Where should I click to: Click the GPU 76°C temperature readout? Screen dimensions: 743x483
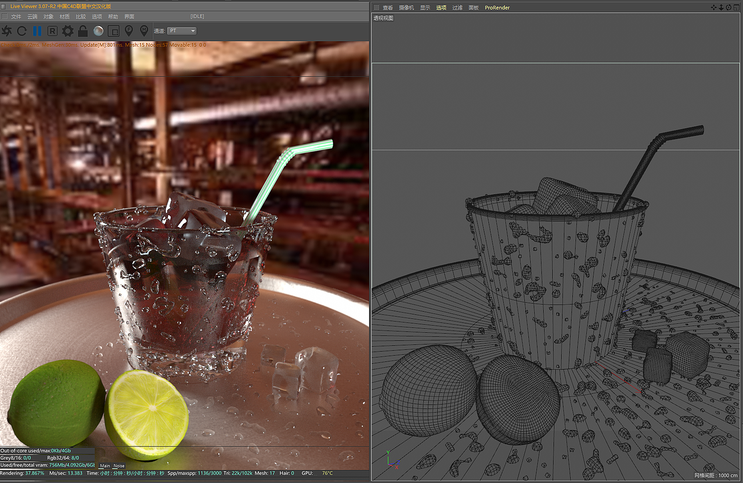click(x=317, y=473)
